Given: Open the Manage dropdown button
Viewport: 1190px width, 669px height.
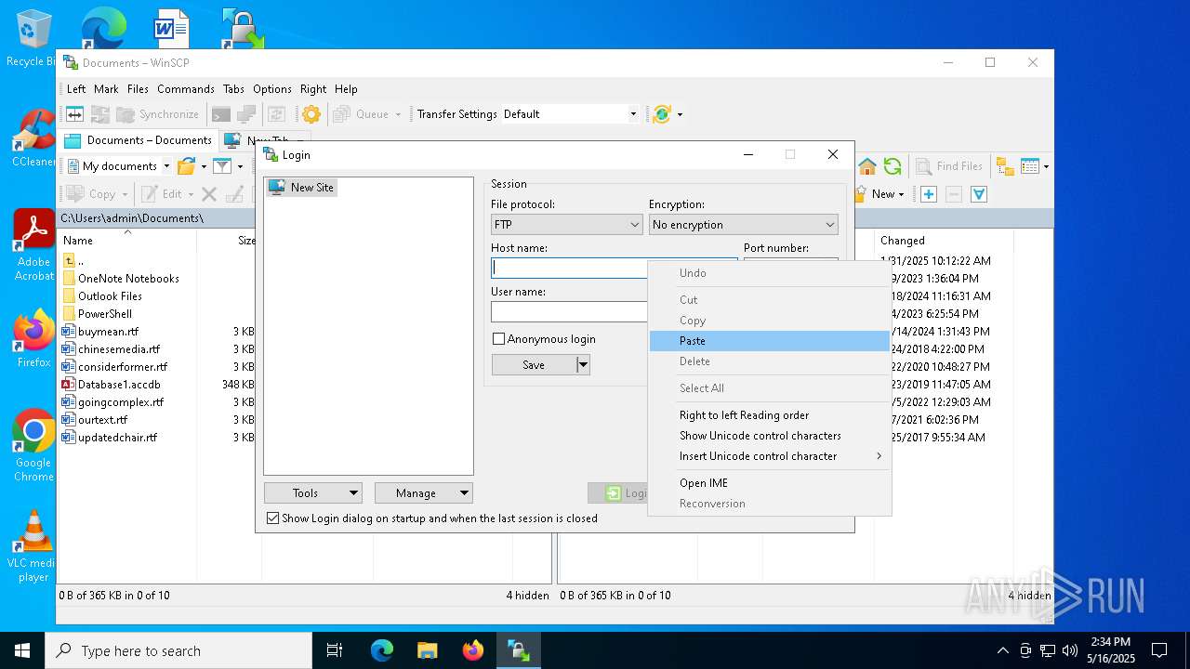Looking at the screenshot, I should tap(424, 493).
